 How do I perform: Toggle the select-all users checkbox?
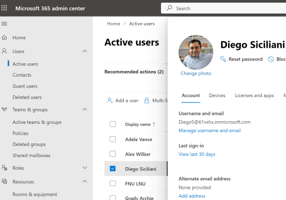click(113, 124)
